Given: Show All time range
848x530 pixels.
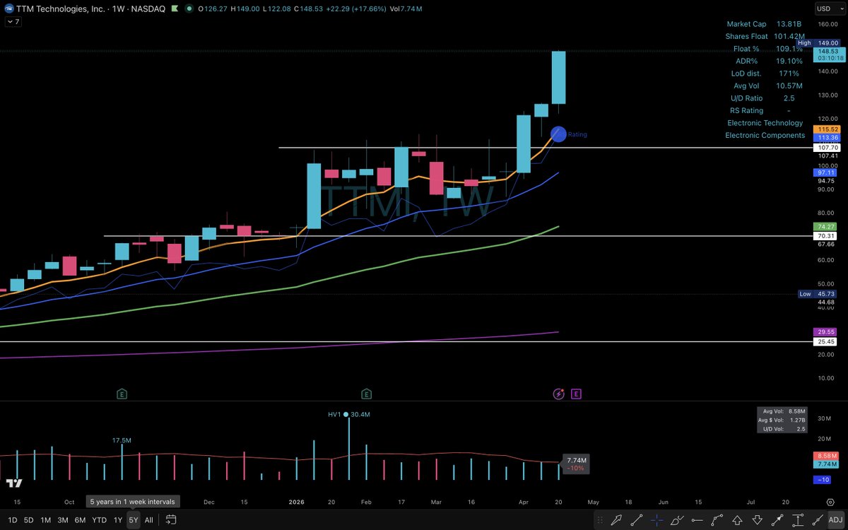Looking at the screenshot, I should point(148,520).
